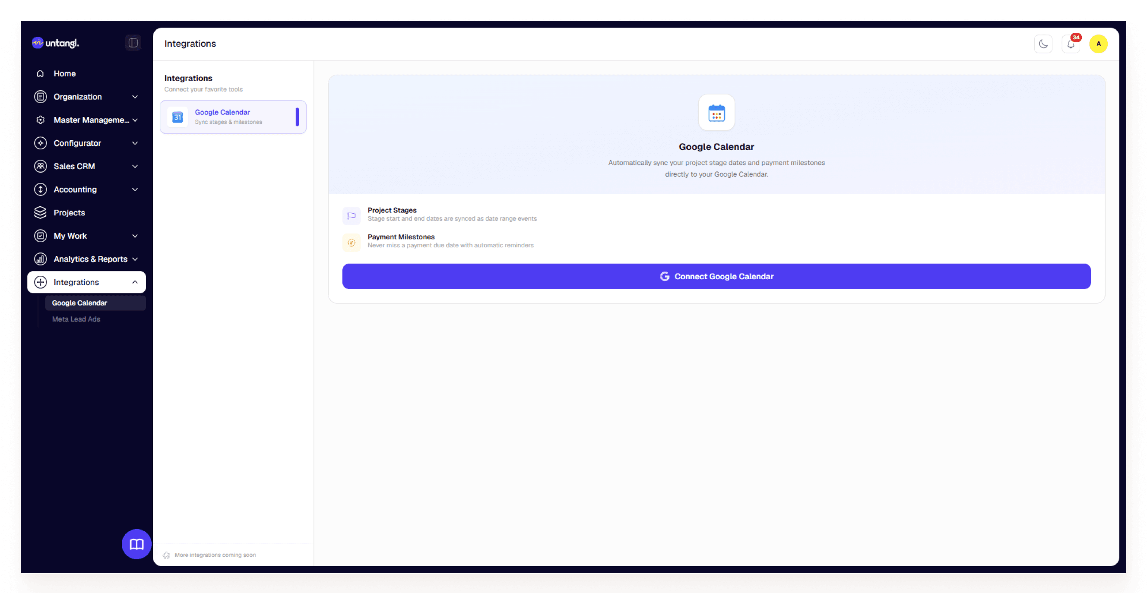Toggle dark mode moon icon
The height and width of the screenshot is (593, 1147).
click(1043, 44)
